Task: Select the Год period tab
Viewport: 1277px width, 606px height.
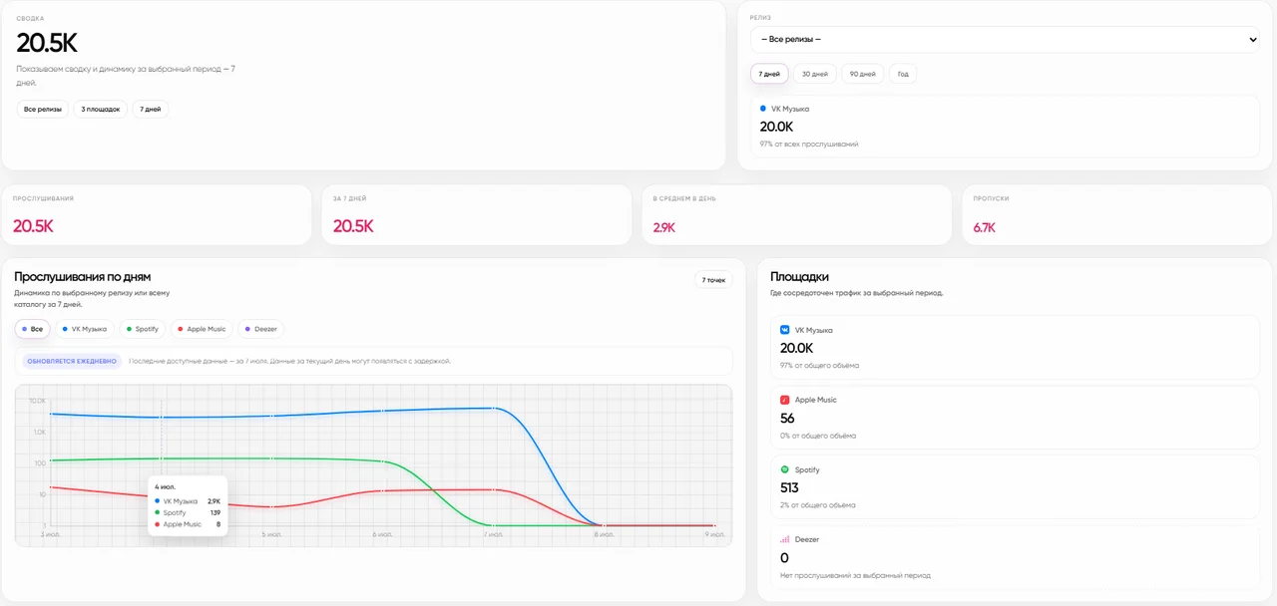Action: point(903,74)
